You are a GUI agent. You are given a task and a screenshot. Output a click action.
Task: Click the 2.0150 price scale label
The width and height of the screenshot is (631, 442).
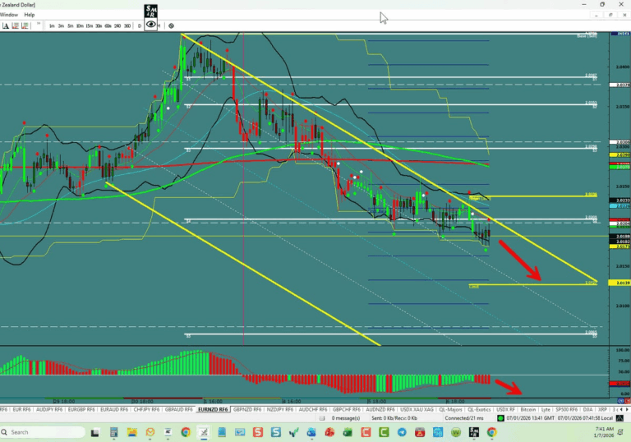tap(622, 266)
